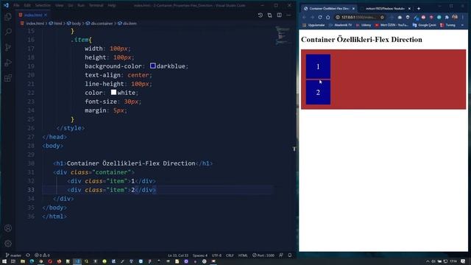Bookmark this page with the star icon
The width and height of the screenshot is (471, 265).
coord(382,17)
